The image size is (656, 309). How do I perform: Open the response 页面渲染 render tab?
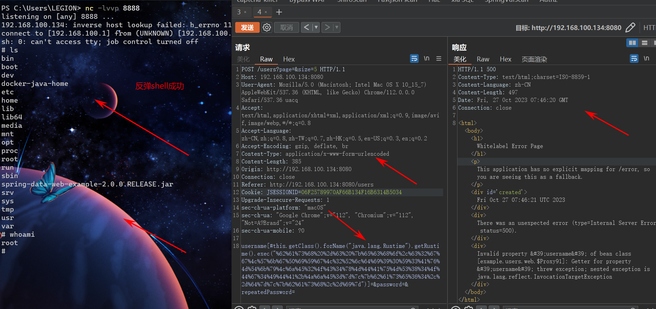point(534,59)
